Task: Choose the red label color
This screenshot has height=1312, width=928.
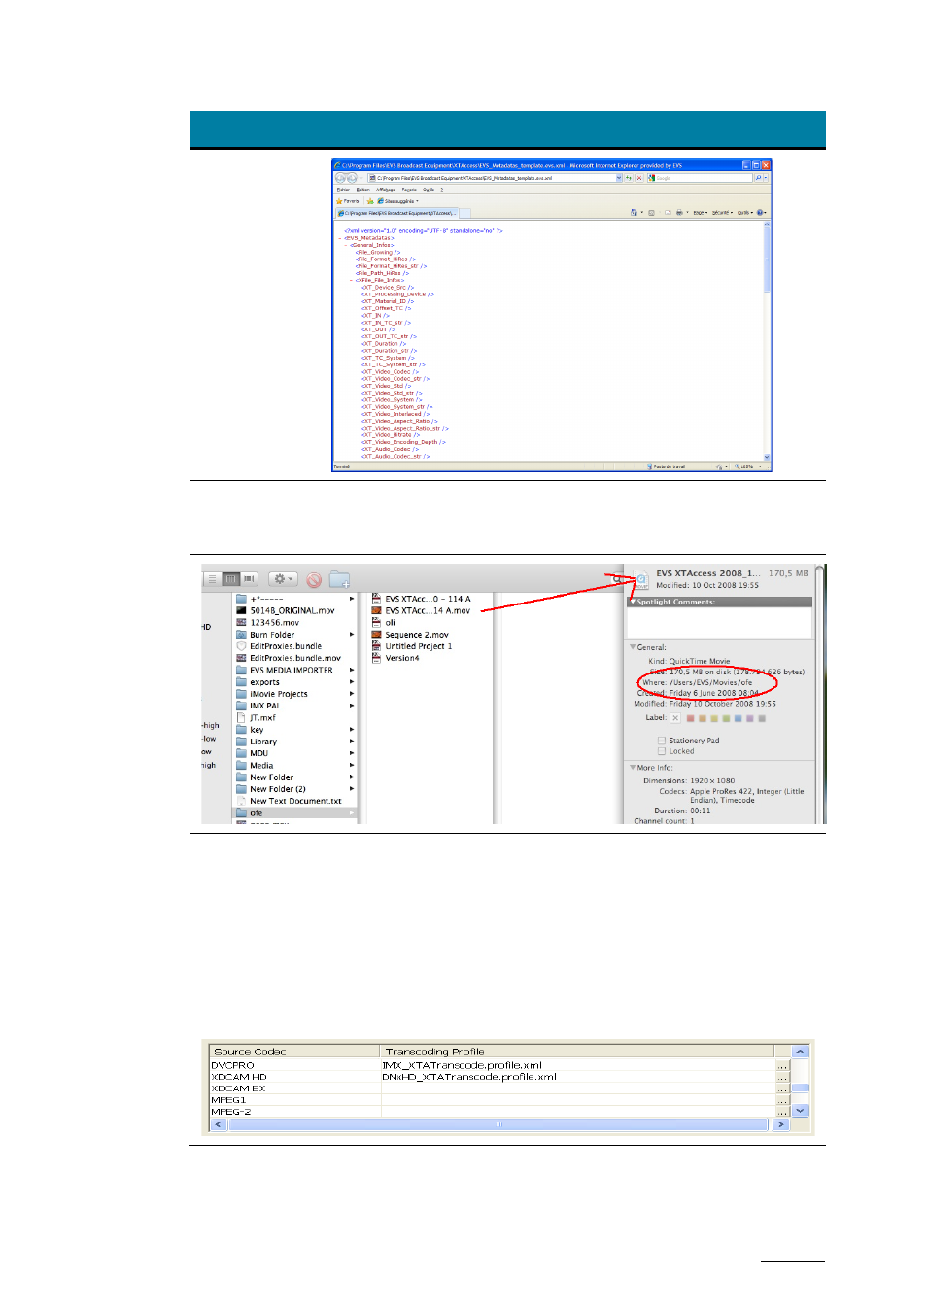Action: (691, 719)
